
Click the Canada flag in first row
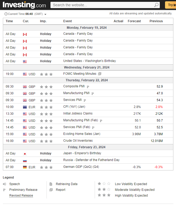tap(25, 34)
